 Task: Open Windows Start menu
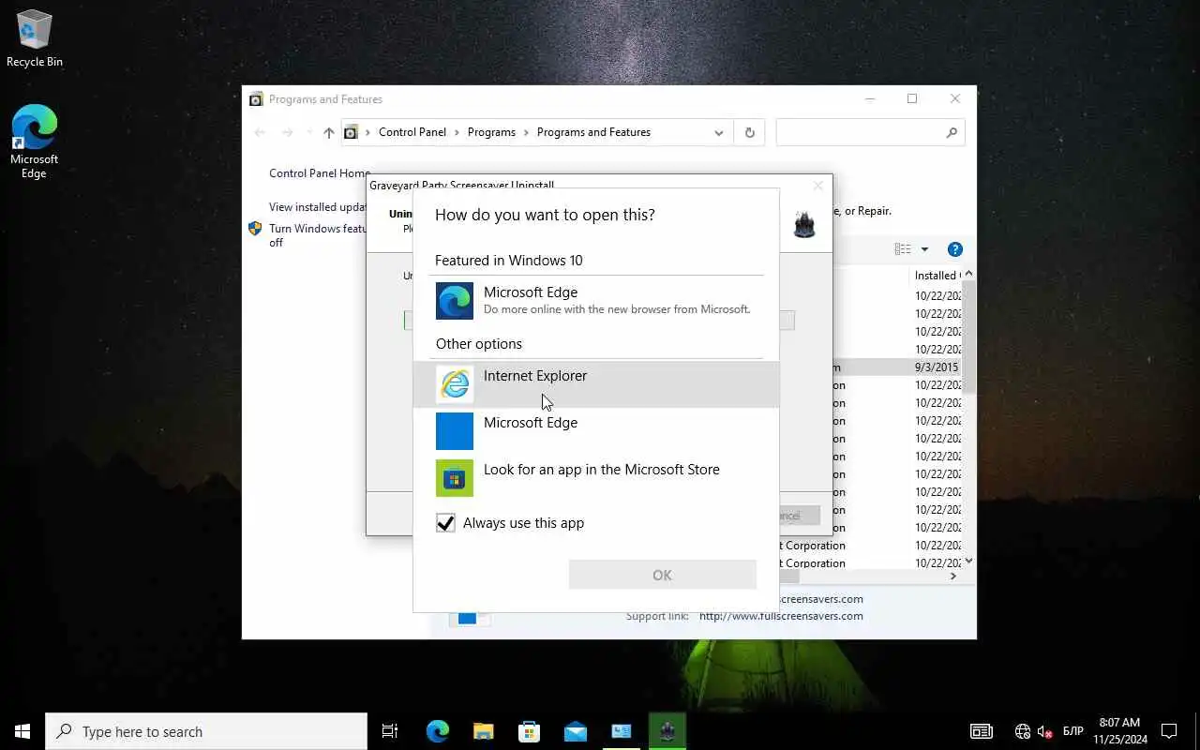pyautogui.click(x=22, y=731)
